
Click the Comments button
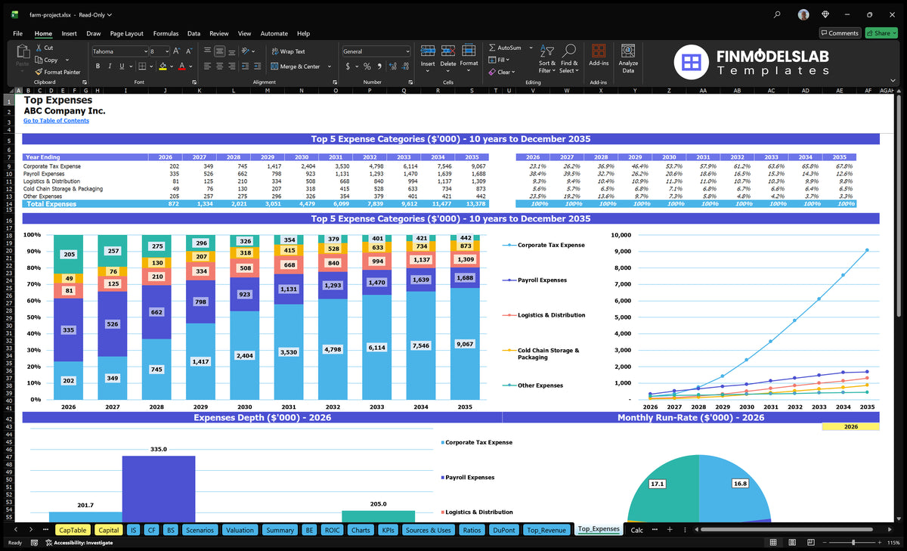tap(840, 33)
